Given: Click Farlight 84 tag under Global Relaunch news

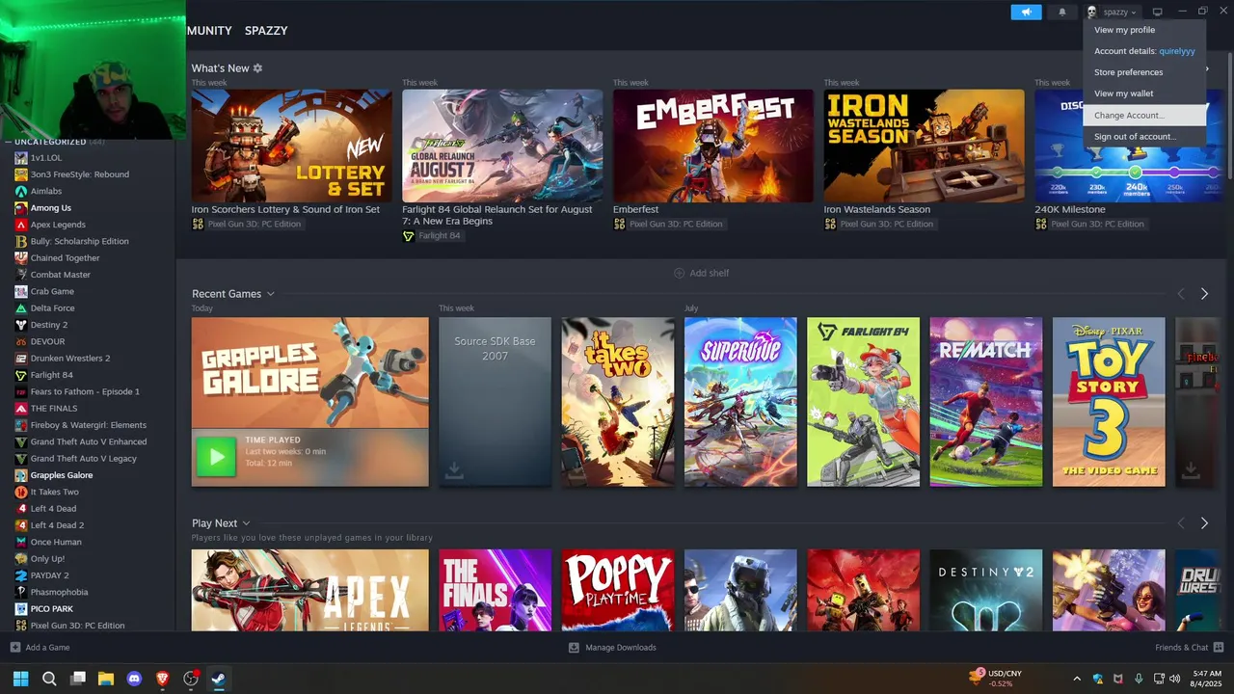Looking at the screenshot, I should pyautogui.click(x=432, y=236).
